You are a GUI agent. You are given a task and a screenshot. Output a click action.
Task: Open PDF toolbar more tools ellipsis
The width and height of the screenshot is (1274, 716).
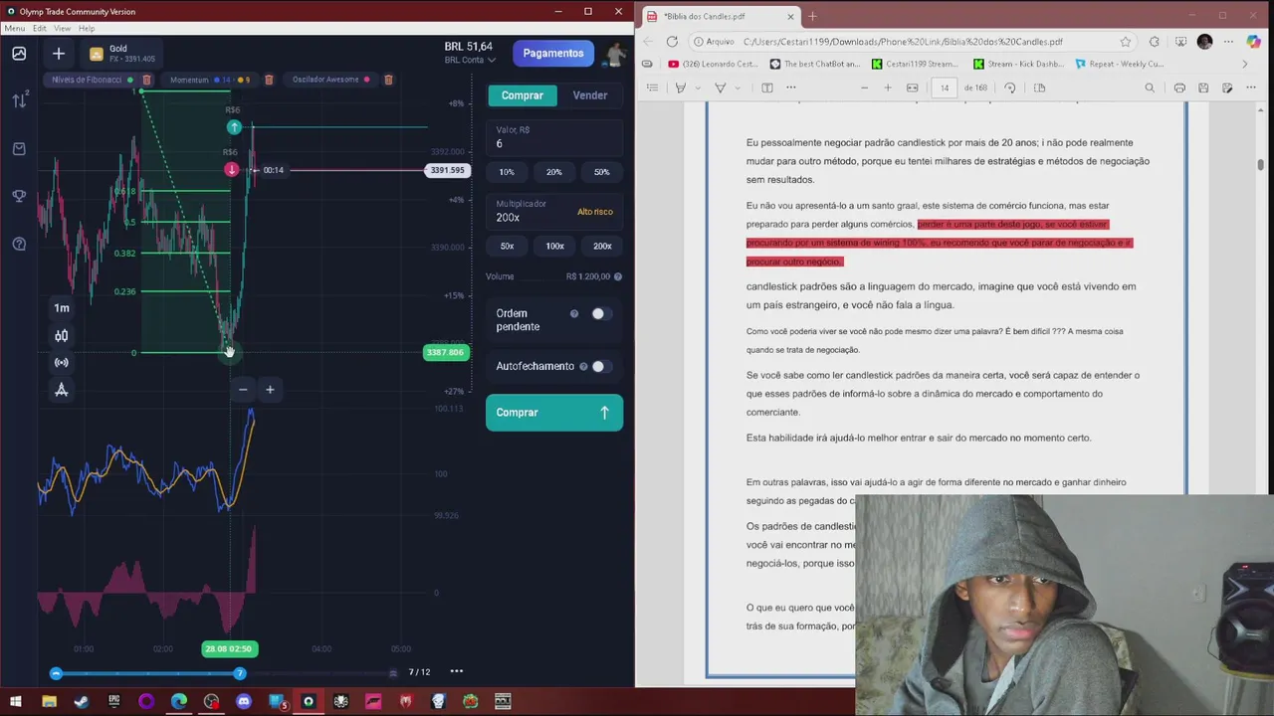pos(790,88)
